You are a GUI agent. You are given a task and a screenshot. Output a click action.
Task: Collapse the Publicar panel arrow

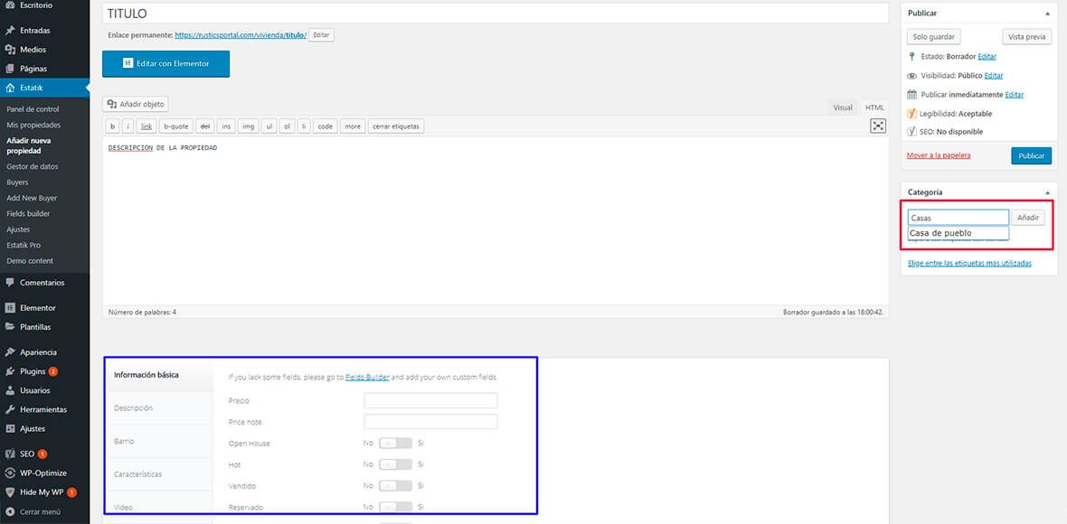pyautogui.click(x=1047, y=13)
